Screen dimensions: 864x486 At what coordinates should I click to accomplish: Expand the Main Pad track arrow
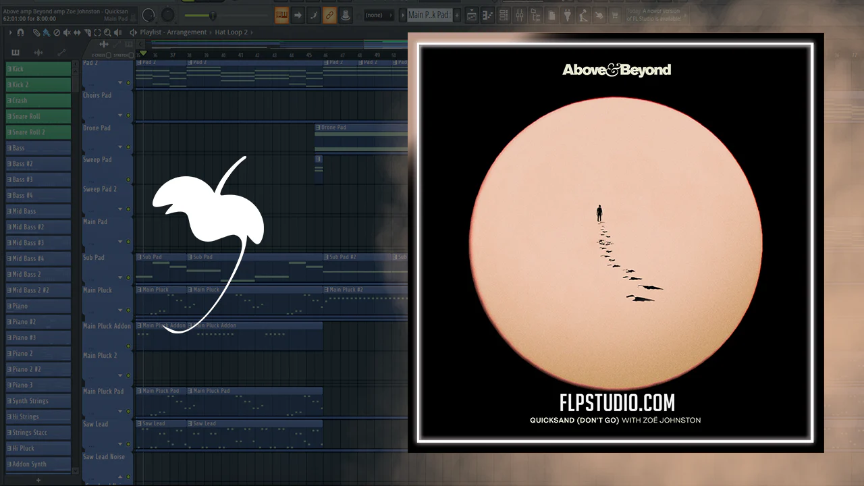[x=120, y=242]
